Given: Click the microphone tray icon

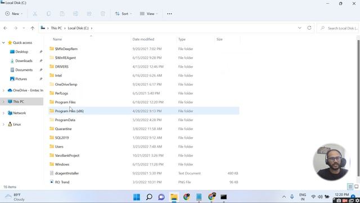Looking at the screenshot, I should pyautogui.click(x=292, y=197).
